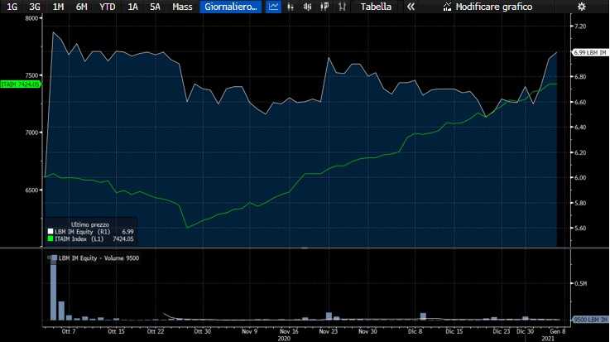The height and width of the screenshot is (342, 610).
Task: Click the Nov 16 date label
Action: point(289,331)
